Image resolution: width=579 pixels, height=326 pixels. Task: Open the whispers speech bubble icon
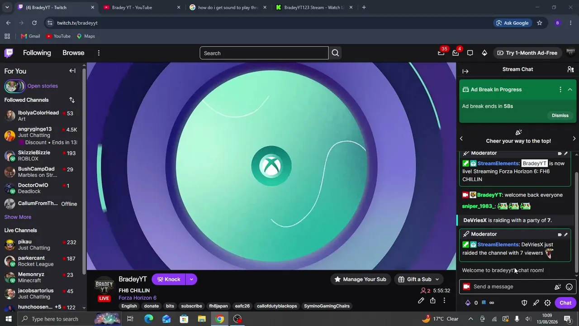pyautogui.click(x=470, y=53)
